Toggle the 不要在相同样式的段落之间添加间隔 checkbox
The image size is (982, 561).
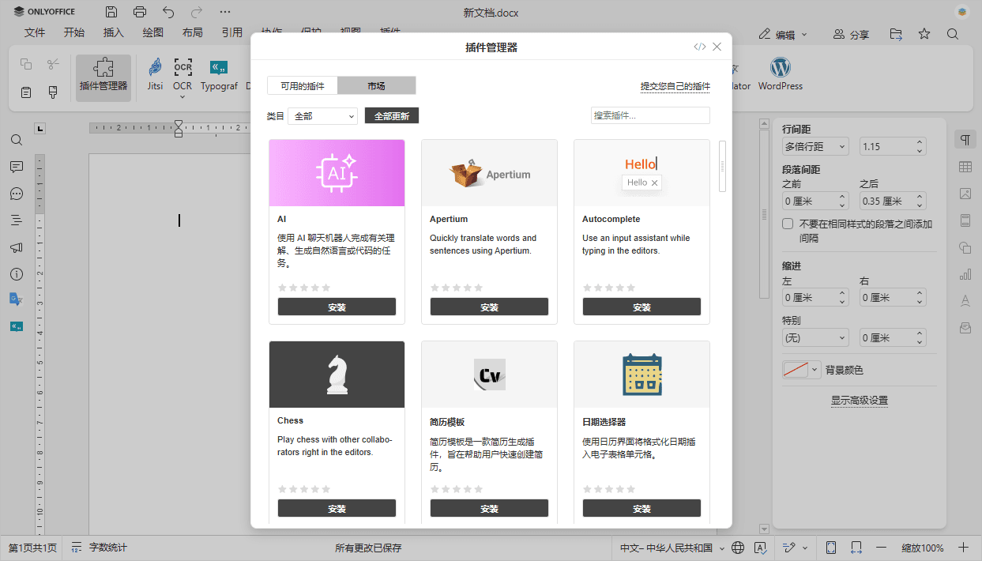click(787, 224)
